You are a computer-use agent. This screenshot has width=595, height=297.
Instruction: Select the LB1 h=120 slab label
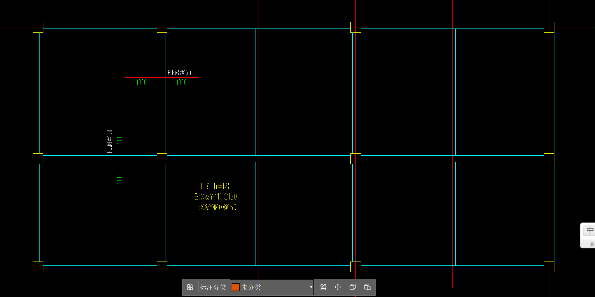216,186
